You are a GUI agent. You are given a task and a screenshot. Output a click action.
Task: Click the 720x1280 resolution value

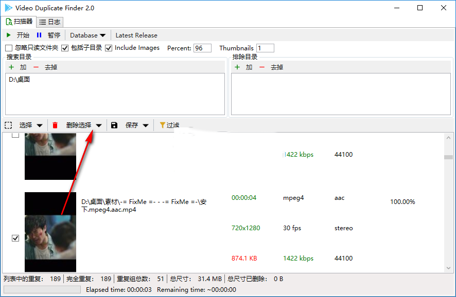click(245, 228)
